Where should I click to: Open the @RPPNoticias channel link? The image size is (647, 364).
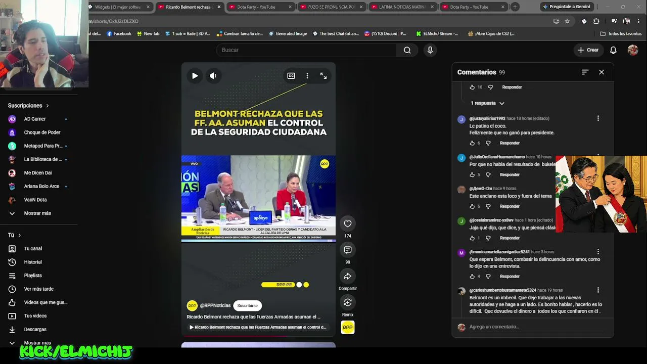tap(215, 305)
